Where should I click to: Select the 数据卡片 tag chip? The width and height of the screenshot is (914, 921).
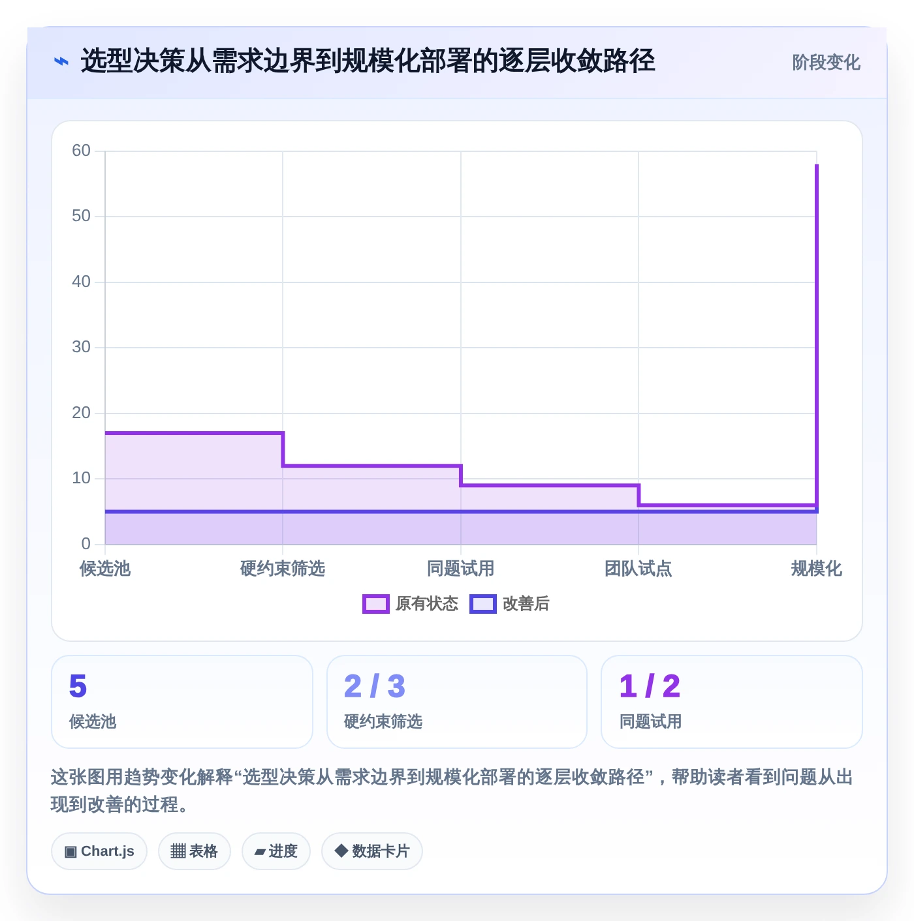coord(372,851)
